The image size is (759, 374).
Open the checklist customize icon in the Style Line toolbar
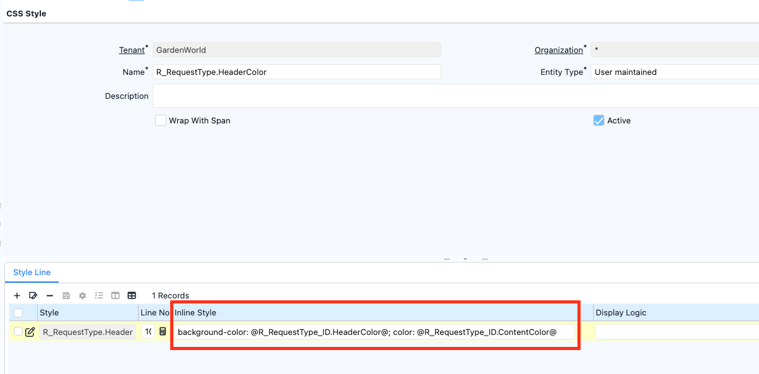click(99, 295)
